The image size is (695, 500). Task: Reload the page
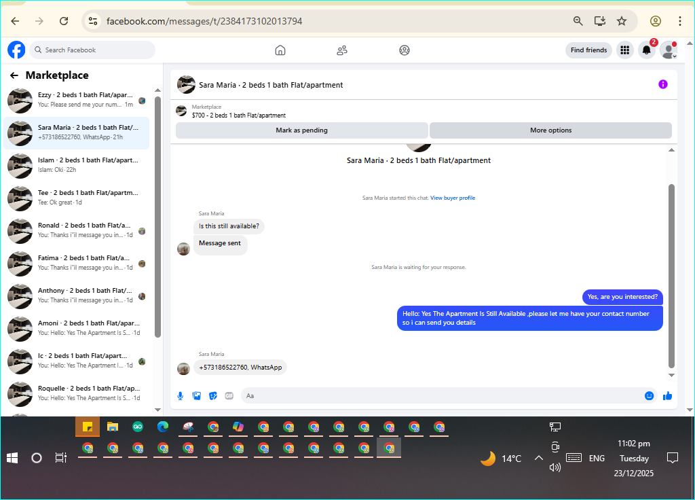click(64, 21)
